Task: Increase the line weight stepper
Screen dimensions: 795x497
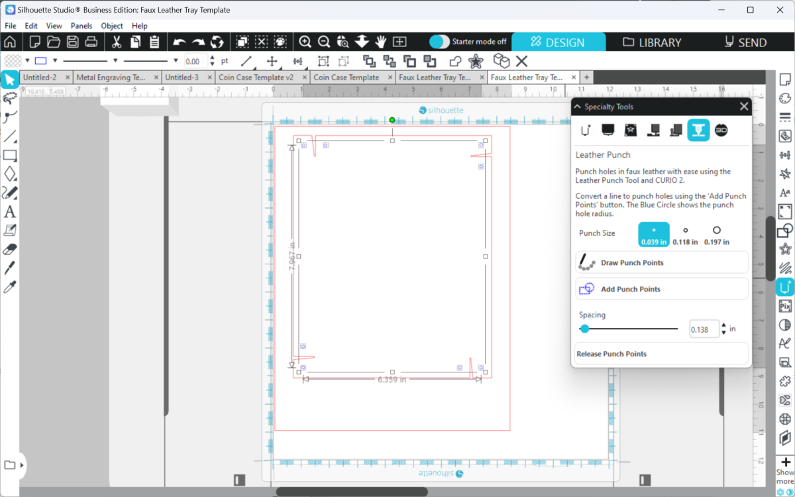Action: tap(212, 58)
